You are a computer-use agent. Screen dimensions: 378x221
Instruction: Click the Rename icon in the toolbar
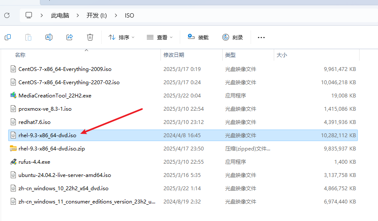point(49,37)
